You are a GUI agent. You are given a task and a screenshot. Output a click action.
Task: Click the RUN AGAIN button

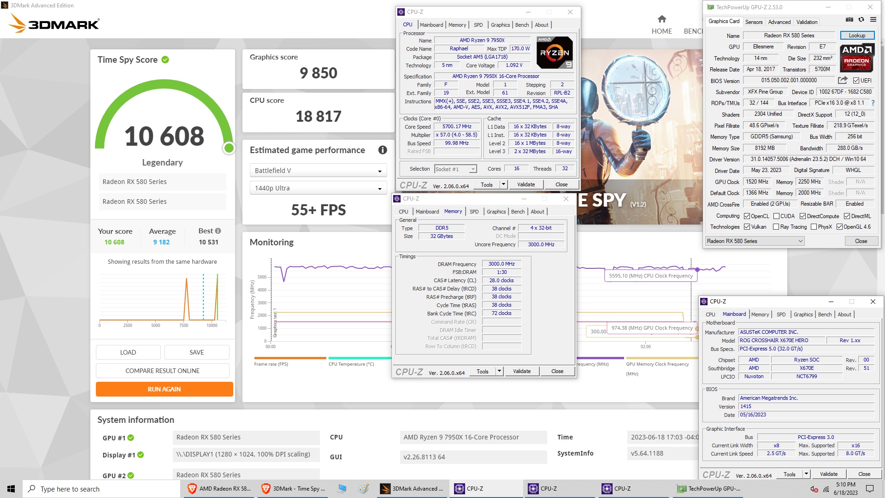pyautogui.click(x=164, y=389)
